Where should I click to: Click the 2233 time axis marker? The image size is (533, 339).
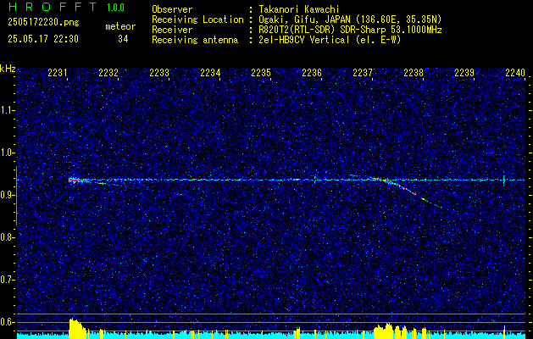tap(159, 72)
